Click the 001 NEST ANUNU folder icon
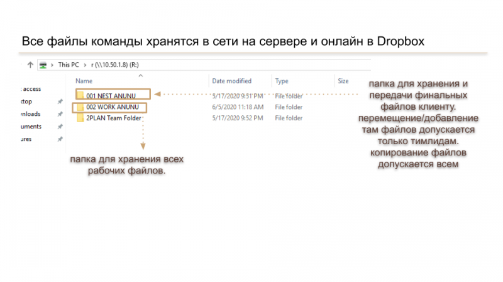503x282 pixels. point(80,95)
